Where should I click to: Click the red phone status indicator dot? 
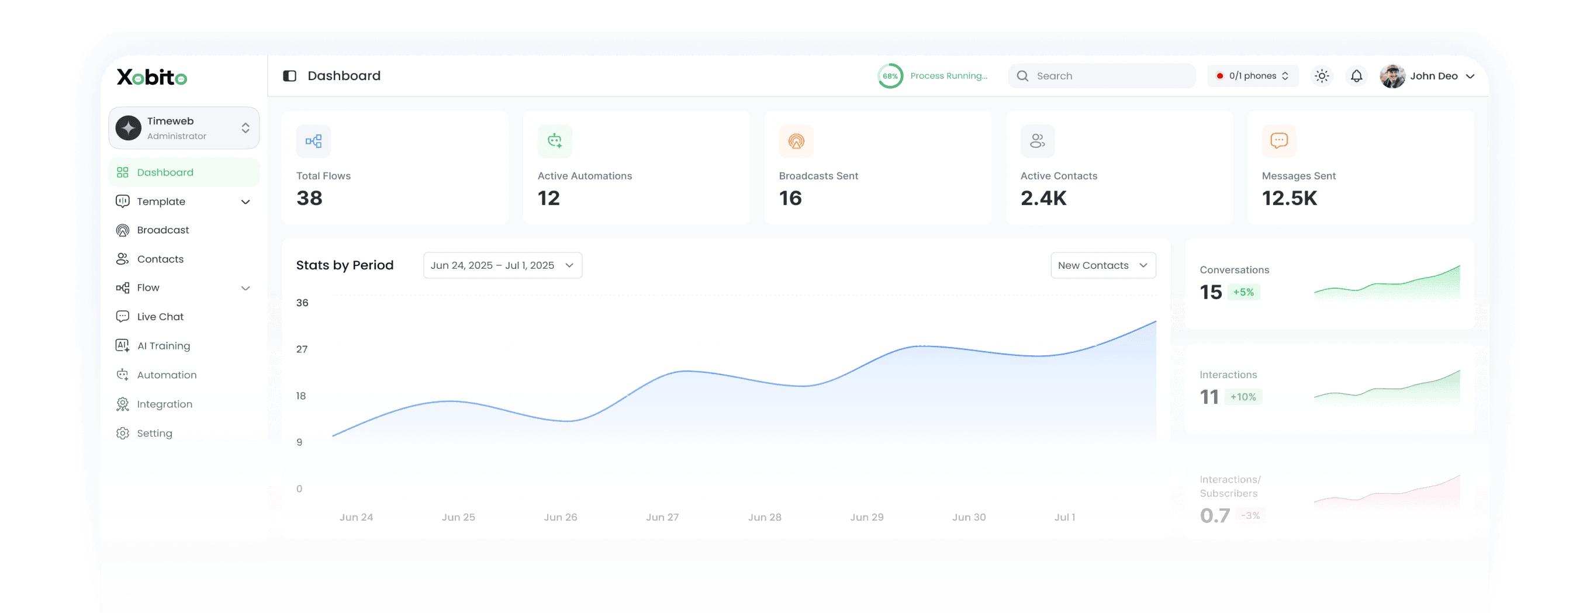pyautogui.click(x=1221, y=75)
